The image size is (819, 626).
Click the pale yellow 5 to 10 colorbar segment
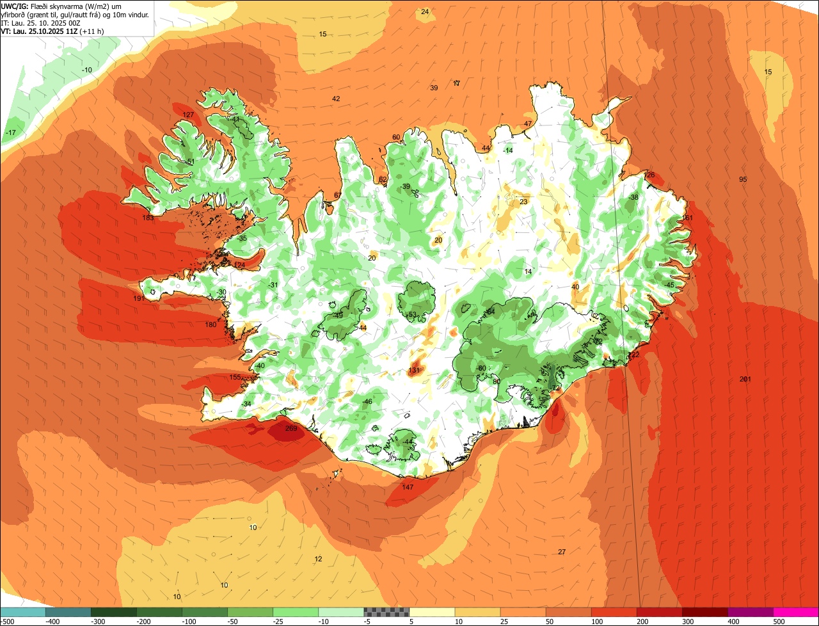(x=432, y=612)
